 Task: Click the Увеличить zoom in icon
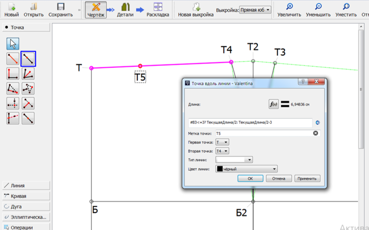tap(289, 7)
